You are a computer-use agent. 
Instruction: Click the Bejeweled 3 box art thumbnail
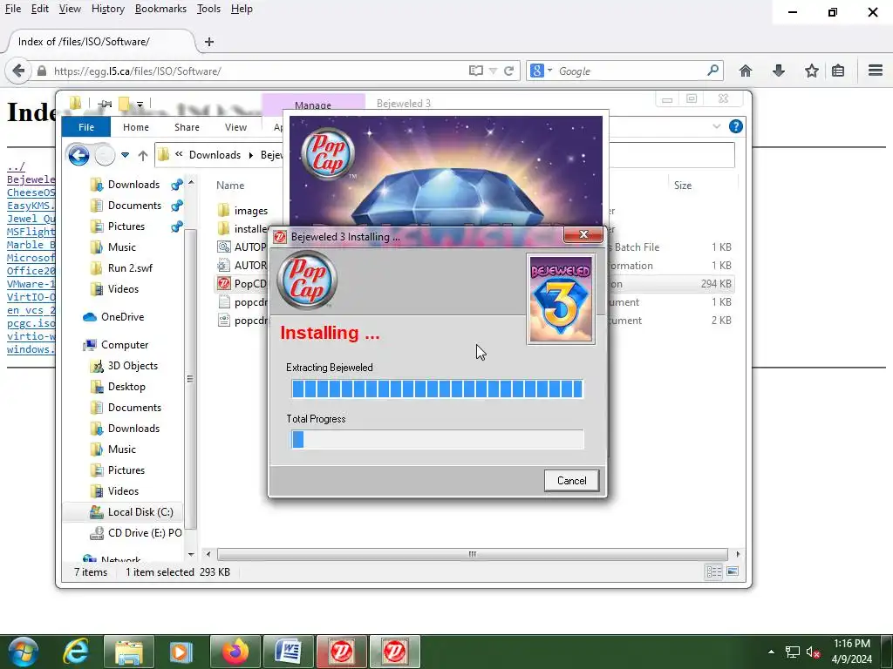[x=561, y=300]
